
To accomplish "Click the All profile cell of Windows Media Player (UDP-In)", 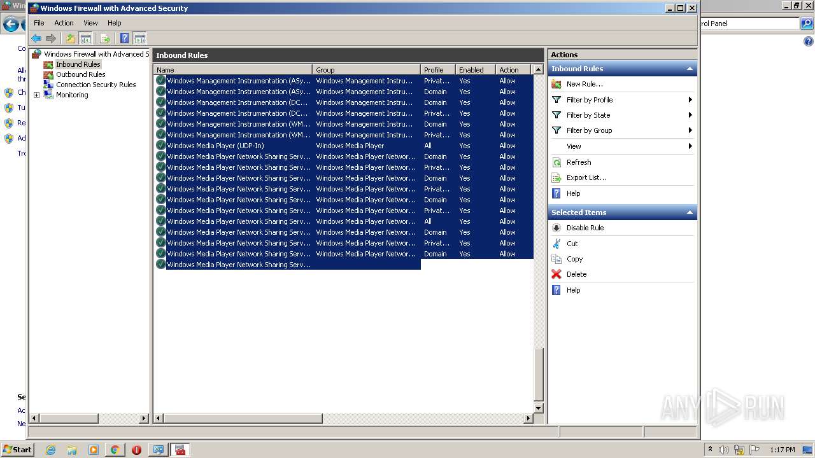I will [x=428, y=146].
